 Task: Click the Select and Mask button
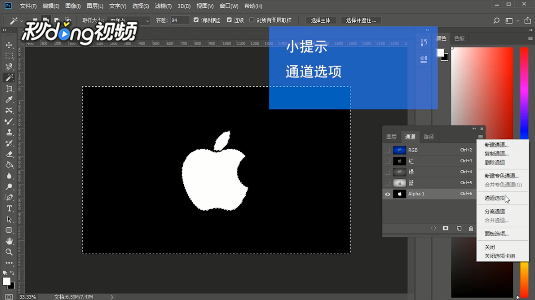click(x=361, y=20)
